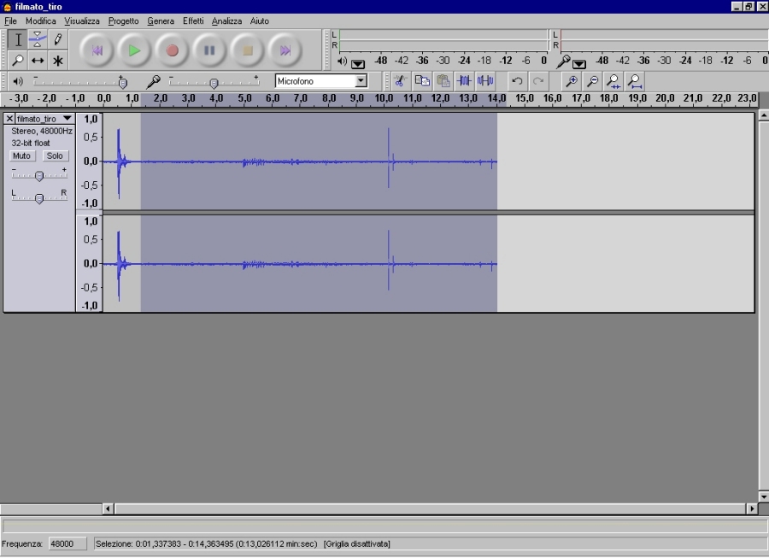This screenshot has width=769, height=558.
Task: Undo the last action
Action: pyautogui.click(x=517, y=81)
